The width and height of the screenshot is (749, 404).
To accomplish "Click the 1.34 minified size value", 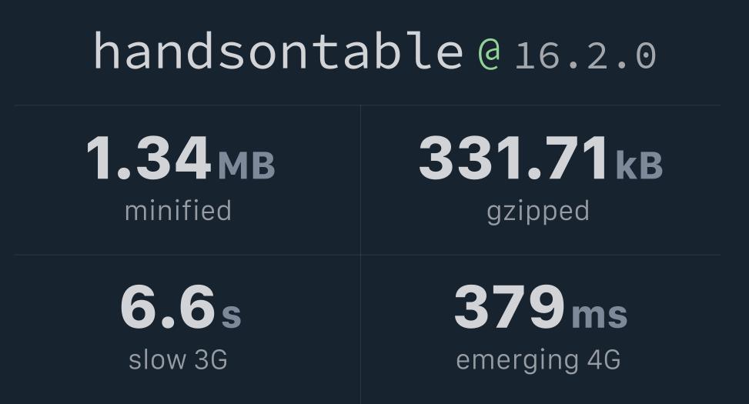I will 148,159.
